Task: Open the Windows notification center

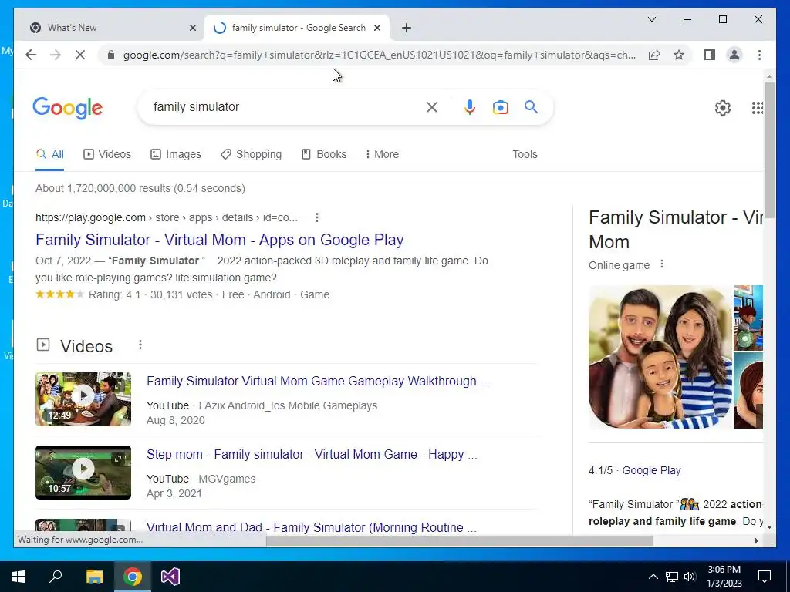Action: 765,577
